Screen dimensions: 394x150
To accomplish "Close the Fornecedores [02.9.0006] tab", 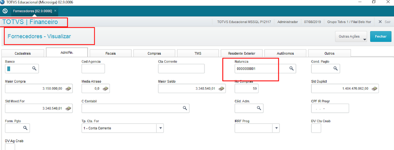I will (x=55, y=11).
